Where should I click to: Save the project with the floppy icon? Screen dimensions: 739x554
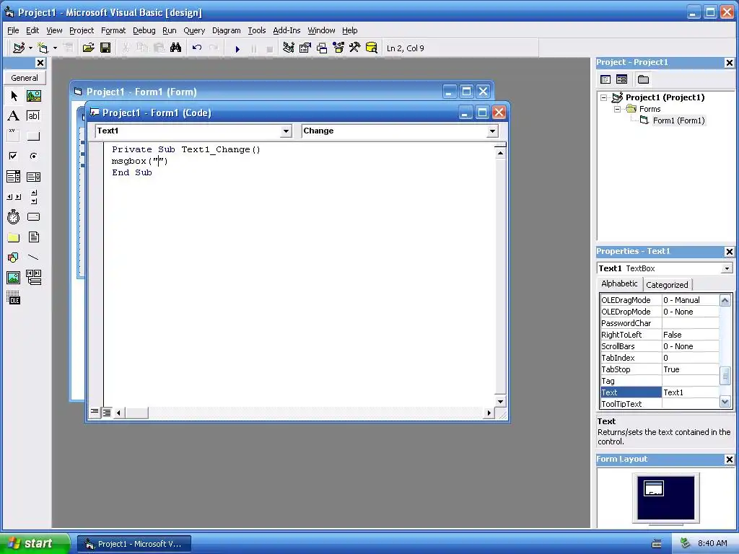pyautogui.click(x=105, y=48)
